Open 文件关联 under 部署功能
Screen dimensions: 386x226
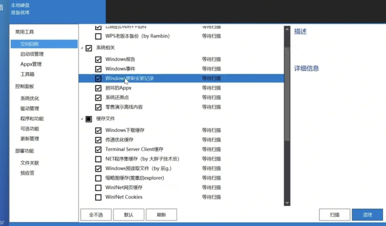pyautogui.click(x=30, y=163)
